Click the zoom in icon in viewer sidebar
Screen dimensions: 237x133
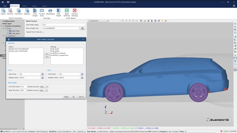tap(235, 24)
